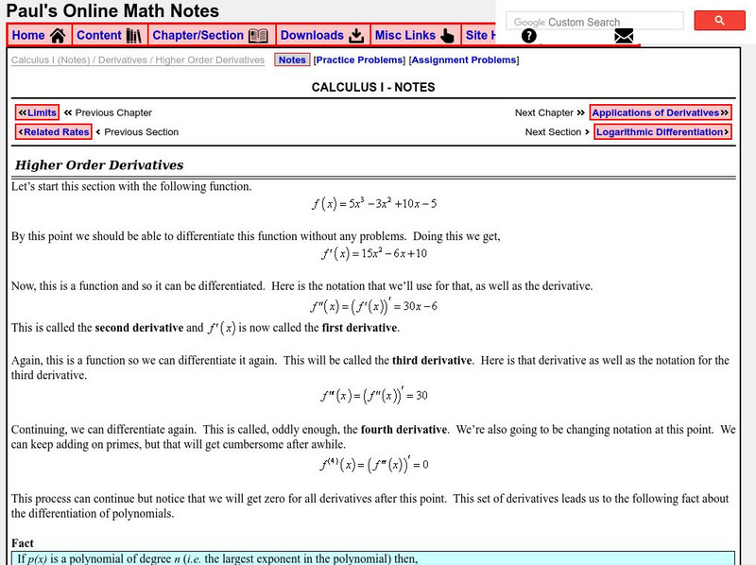Open the partially hidden Site Help menu
Image resolution: width=756 pixels, height=565 pixels.
pos(479,35)
